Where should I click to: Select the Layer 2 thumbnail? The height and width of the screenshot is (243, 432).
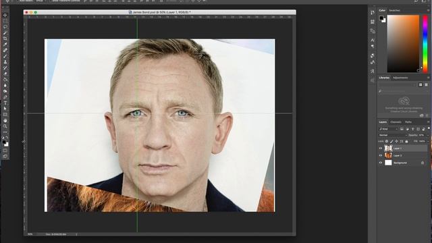pyautogui.click(x=388, y=155)
